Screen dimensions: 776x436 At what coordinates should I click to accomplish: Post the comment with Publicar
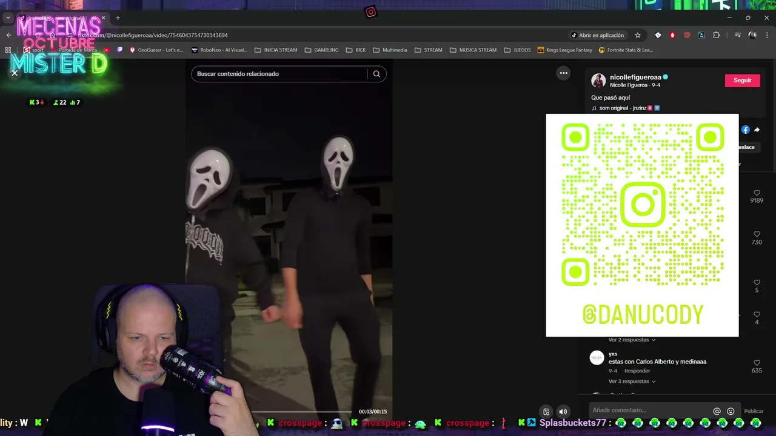coord(754,411)
